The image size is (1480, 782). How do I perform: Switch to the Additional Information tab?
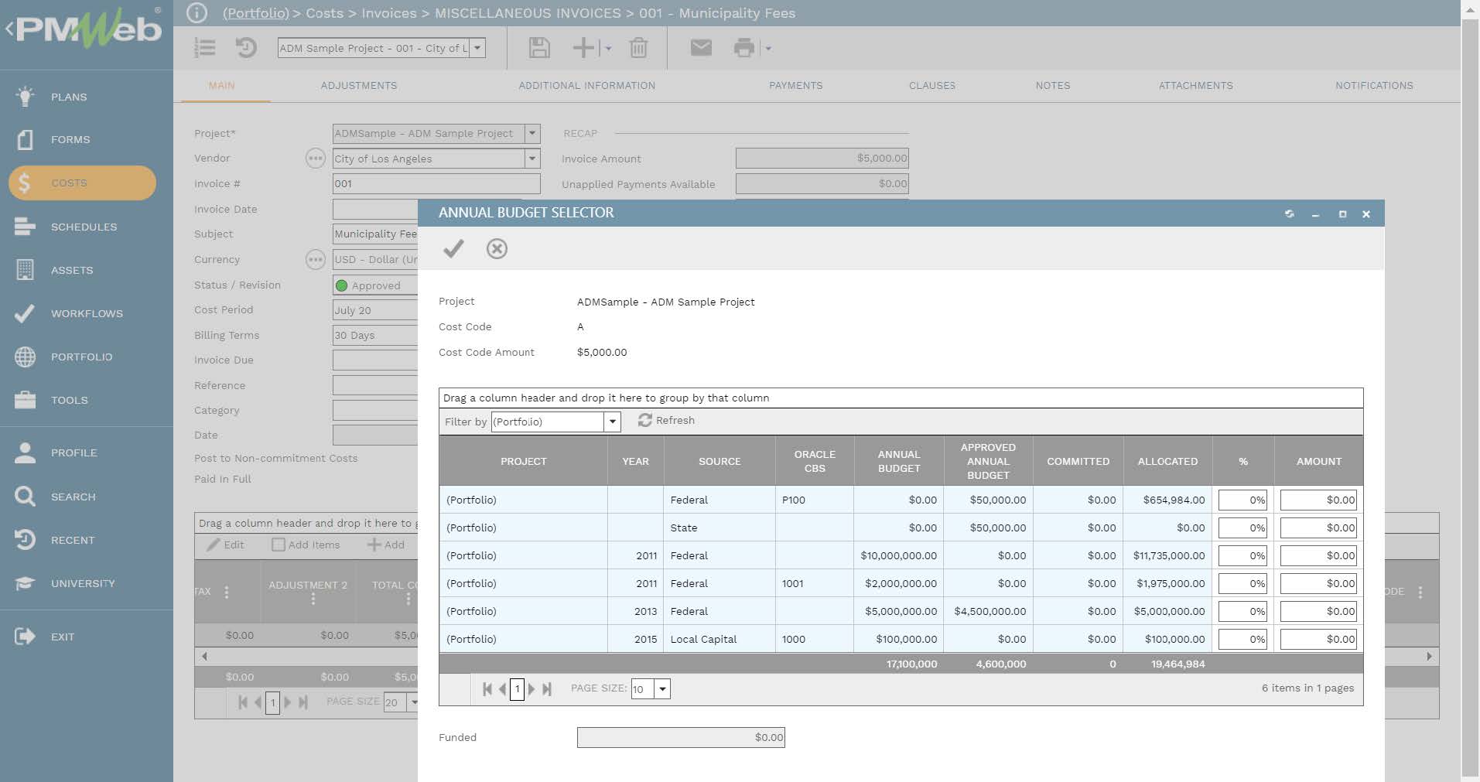[587, 86]
